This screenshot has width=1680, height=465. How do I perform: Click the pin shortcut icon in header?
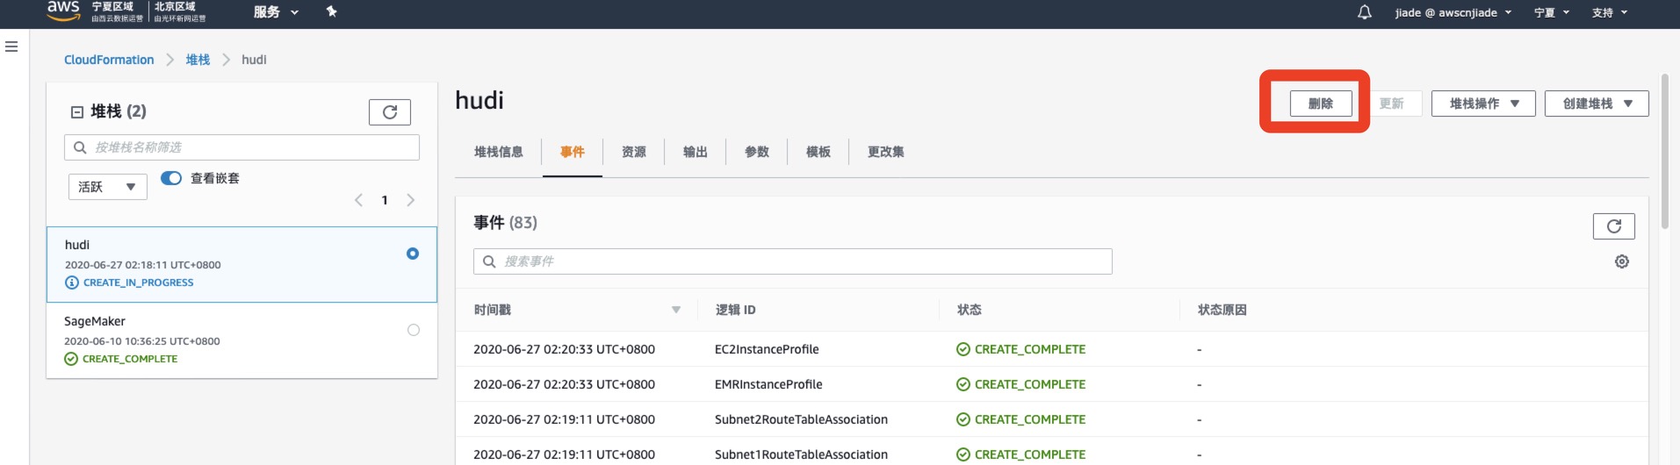click(x=331, y=11)
